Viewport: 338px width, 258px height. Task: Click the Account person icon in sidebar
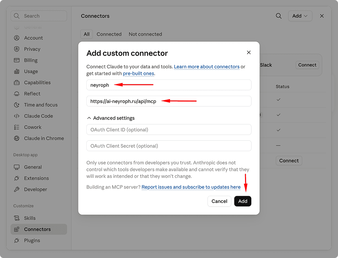(x=17, y=38)
